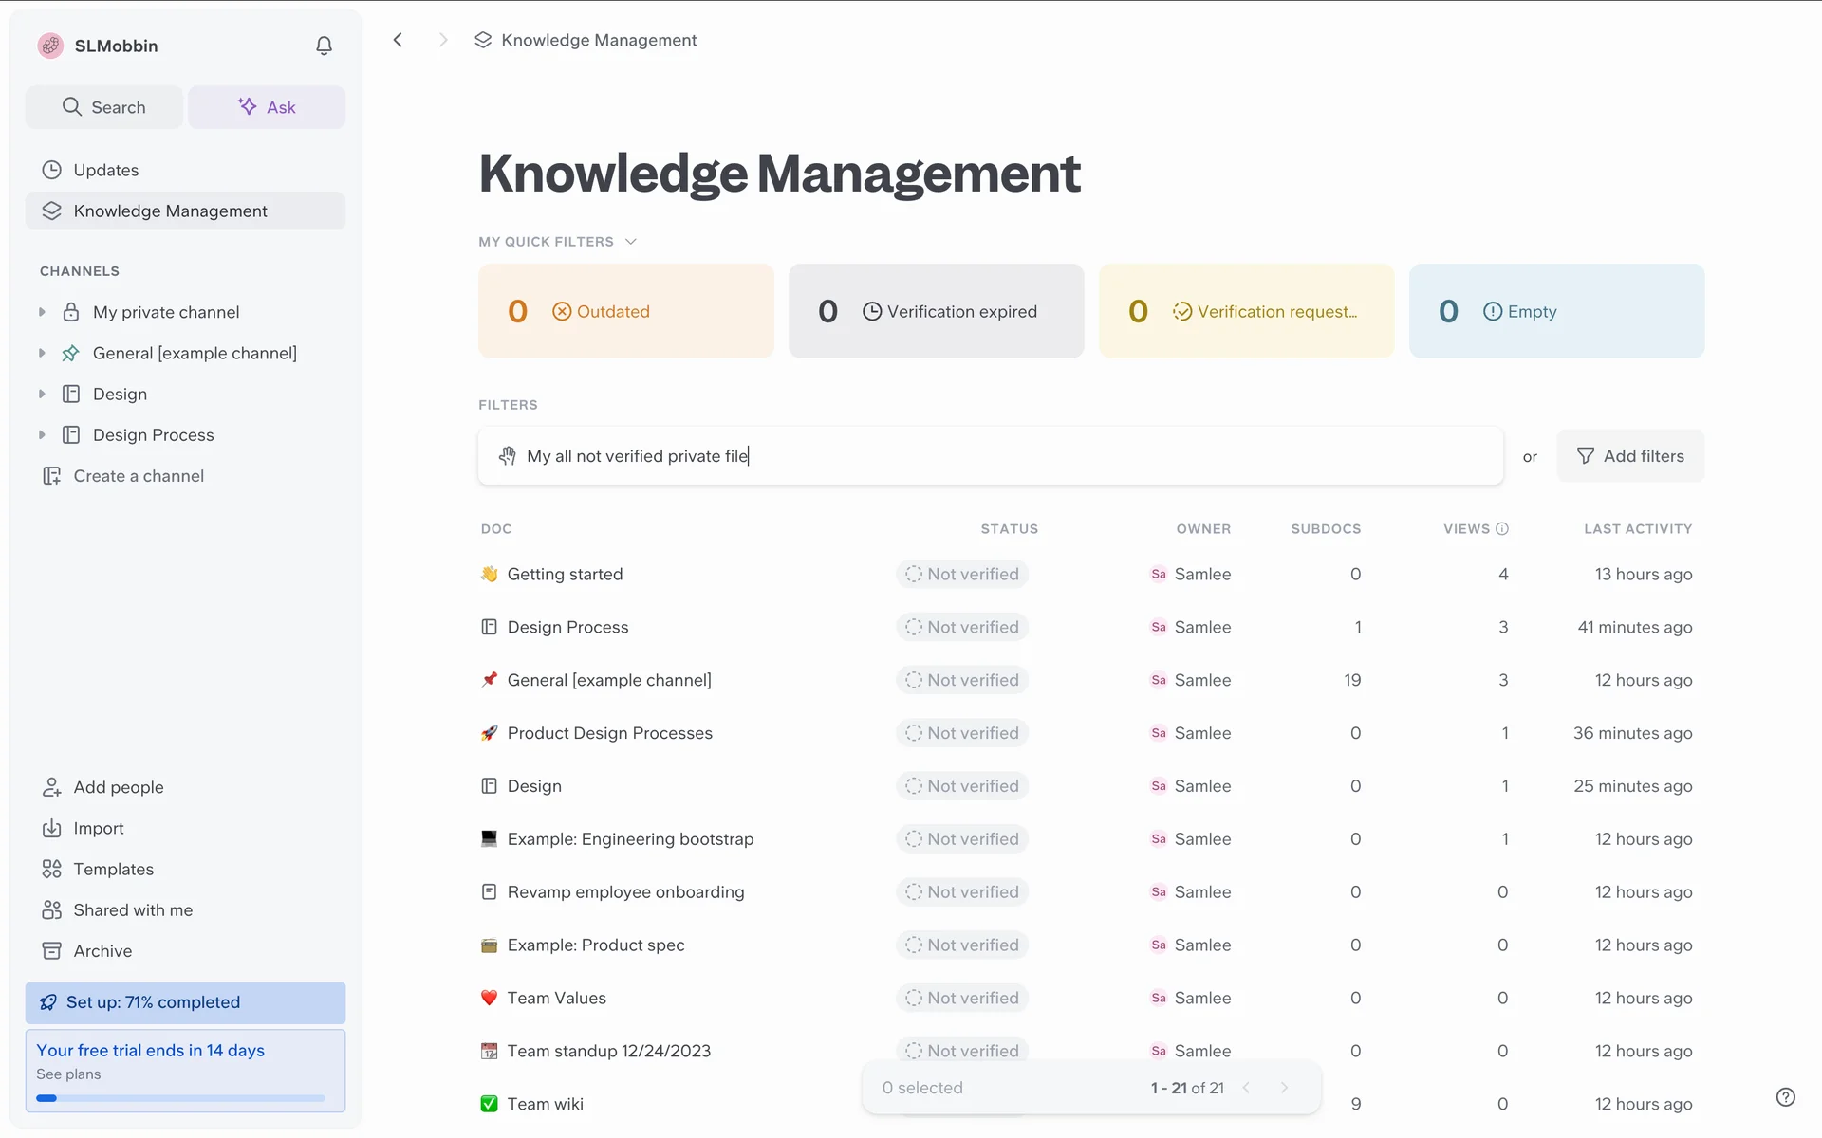The height and width of the screenshot is (1138, 1822).
Task: Click the notifications bell icon
Action: pos(324,46)
